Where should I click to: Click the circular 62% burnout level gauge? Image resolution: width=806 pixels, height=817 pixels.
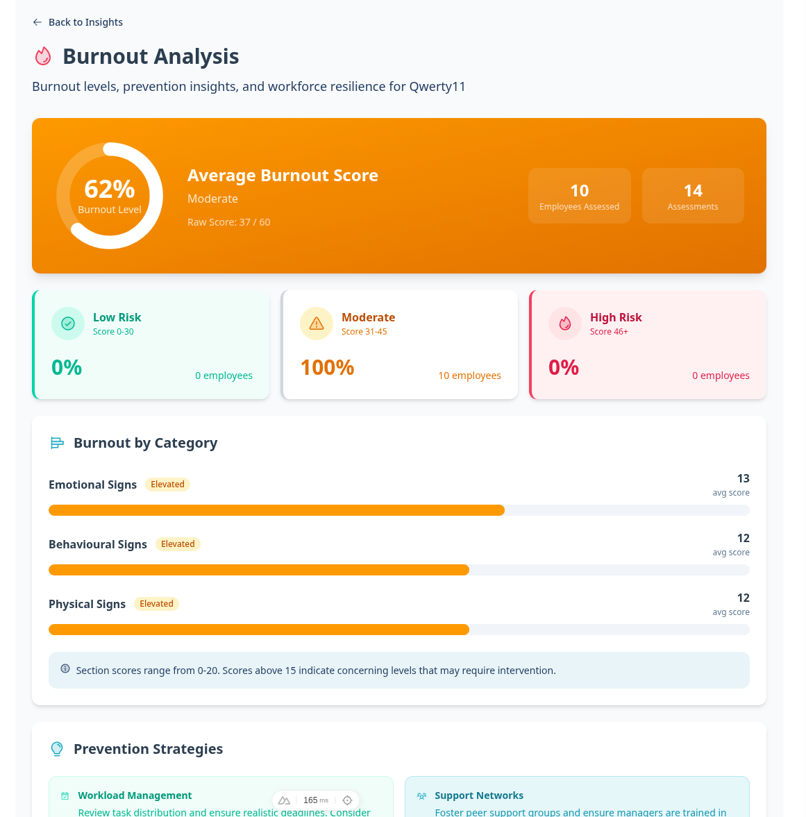pyautogui.click(x=109, y=195)
